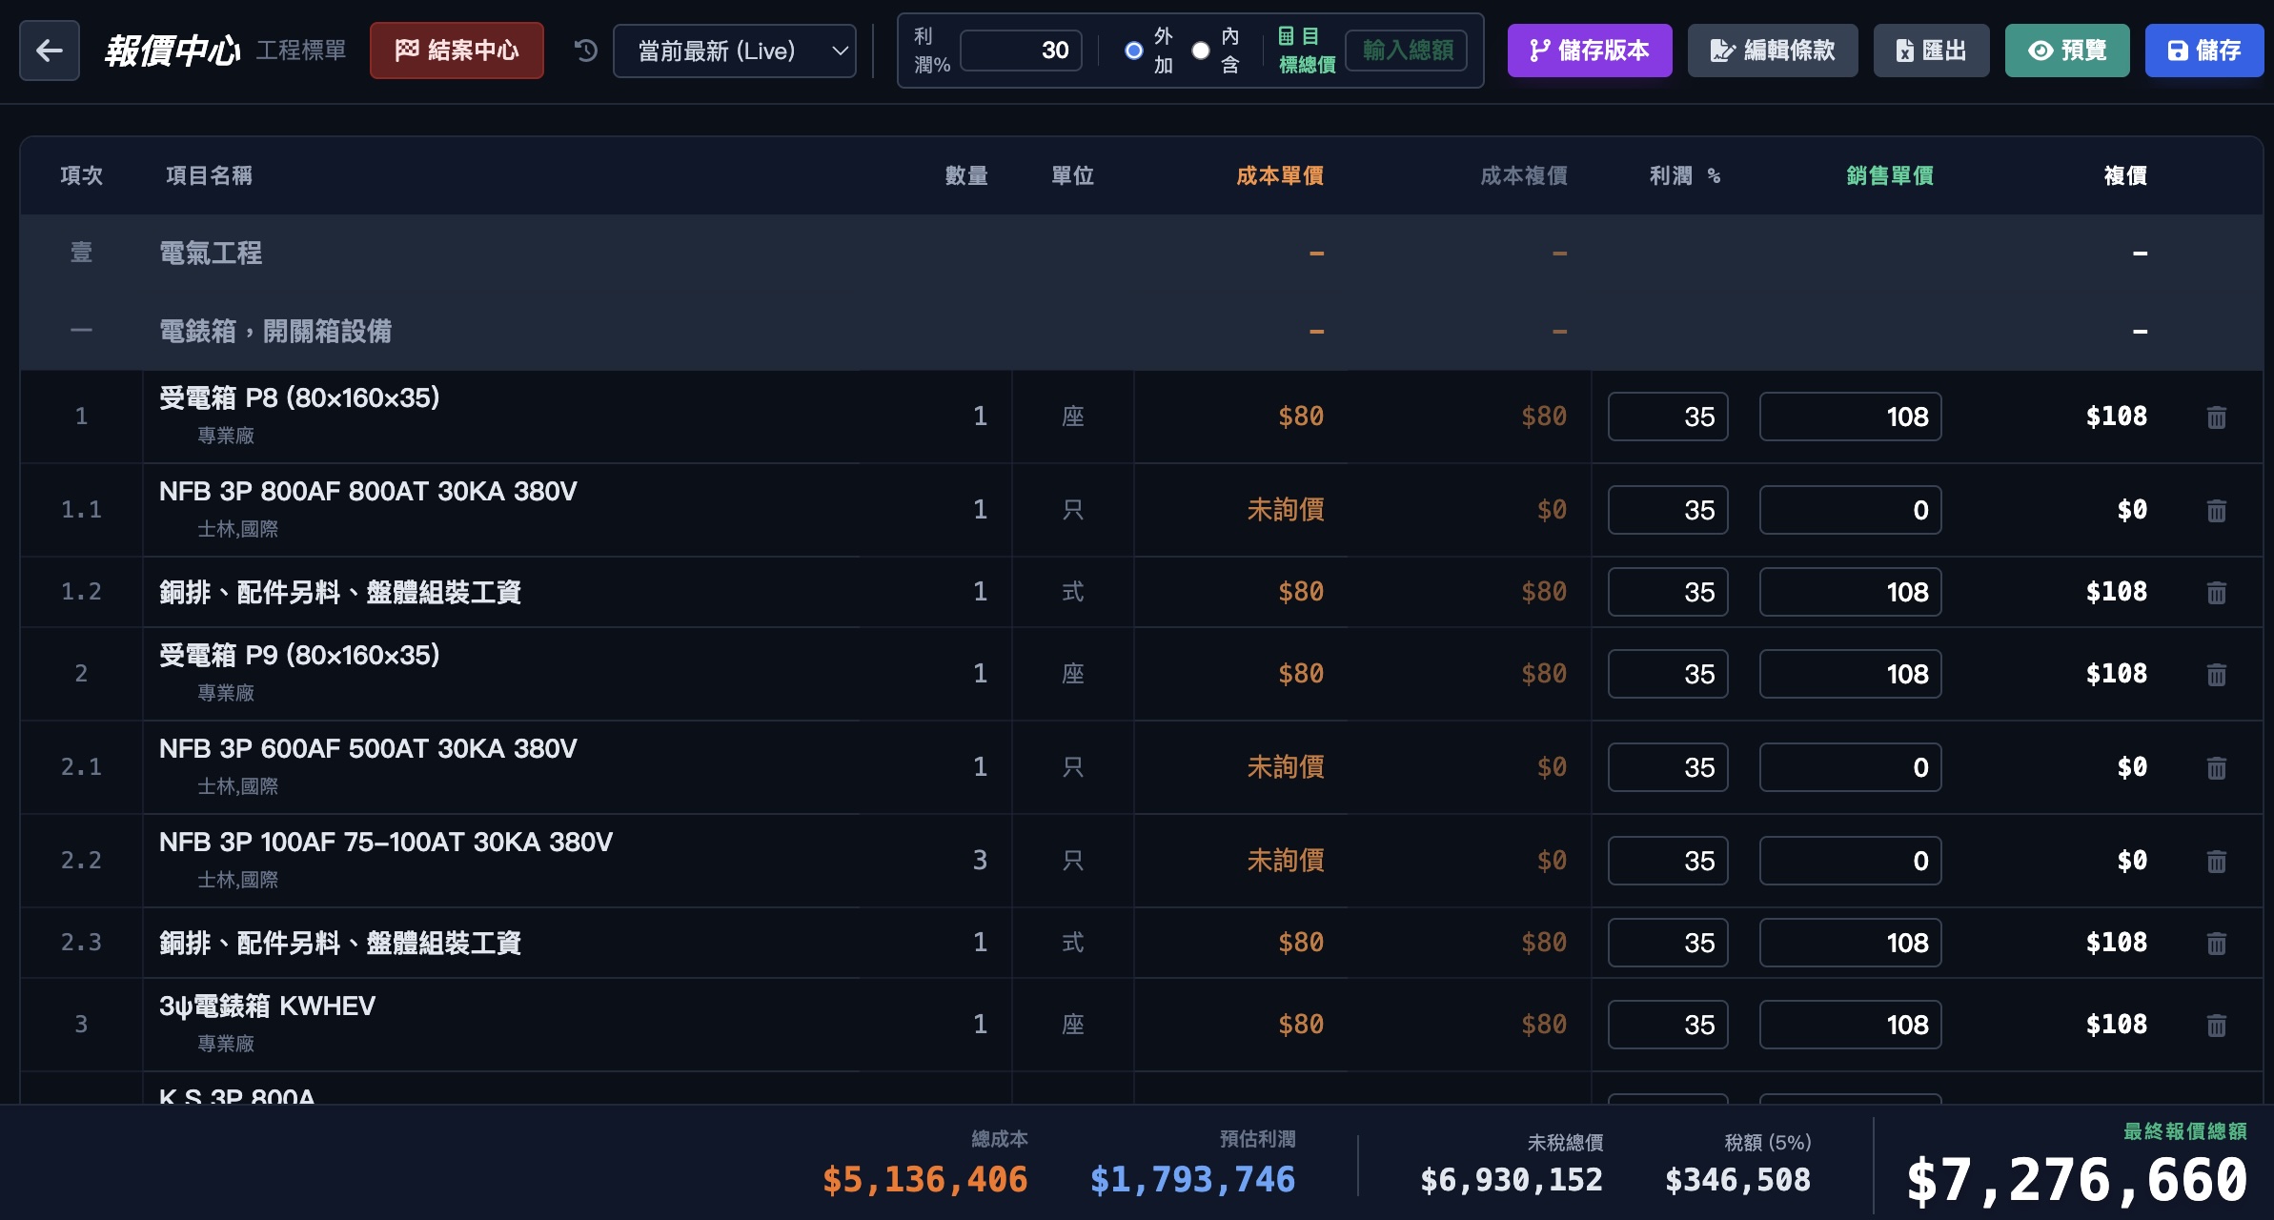Delete the 3ψ電錶箱 KWHEV row
The height and width of the screenshot is (1220, 2274).
click(2216, 1026)
